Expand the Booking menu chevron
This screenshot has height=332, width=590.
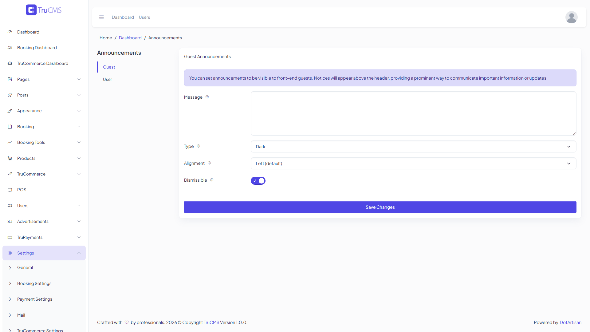[x=79, y=127]
